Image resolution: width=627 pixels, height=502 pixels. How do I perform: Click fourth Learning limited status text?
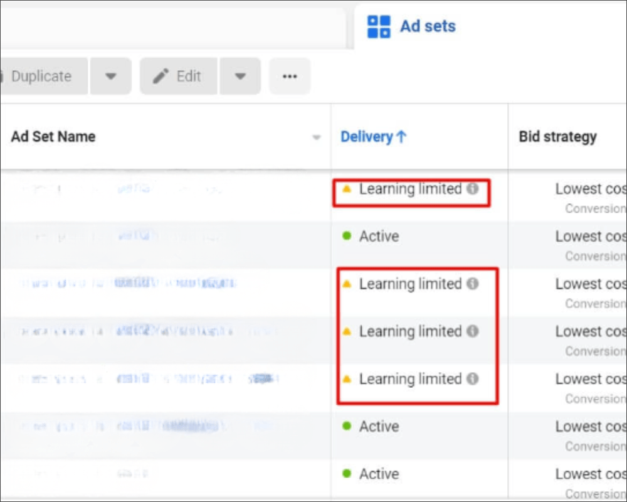click(410, 379)
